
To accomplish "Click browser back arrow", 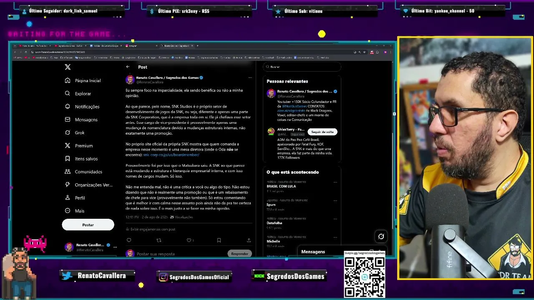I will tap(15, 52).
